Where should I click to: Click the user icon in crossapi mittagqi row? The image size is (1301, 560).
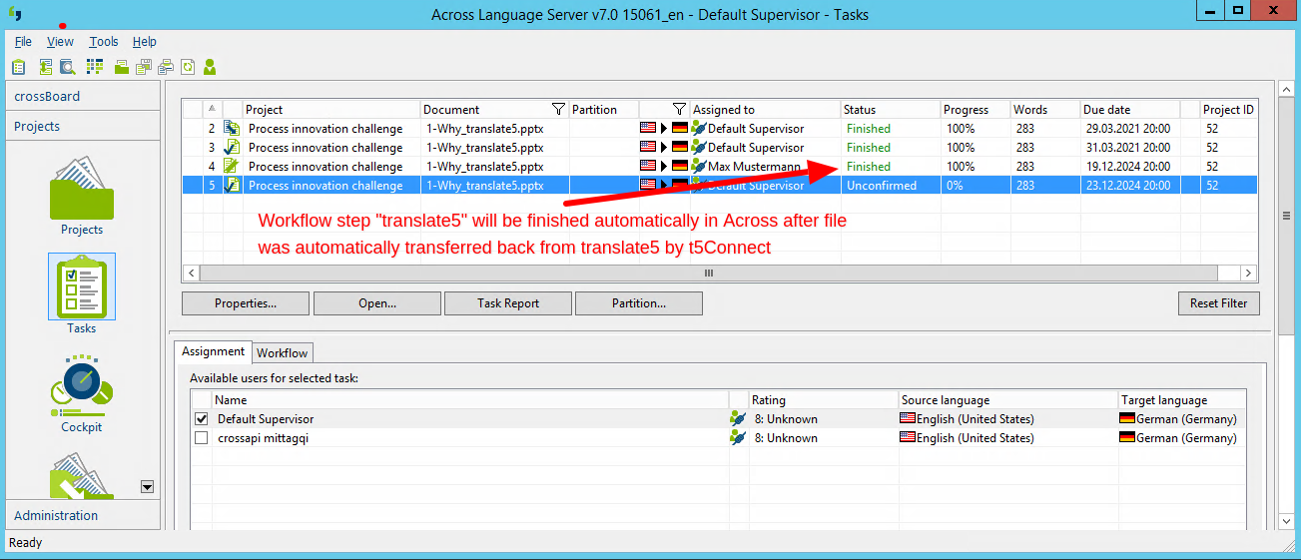(738, 437)
